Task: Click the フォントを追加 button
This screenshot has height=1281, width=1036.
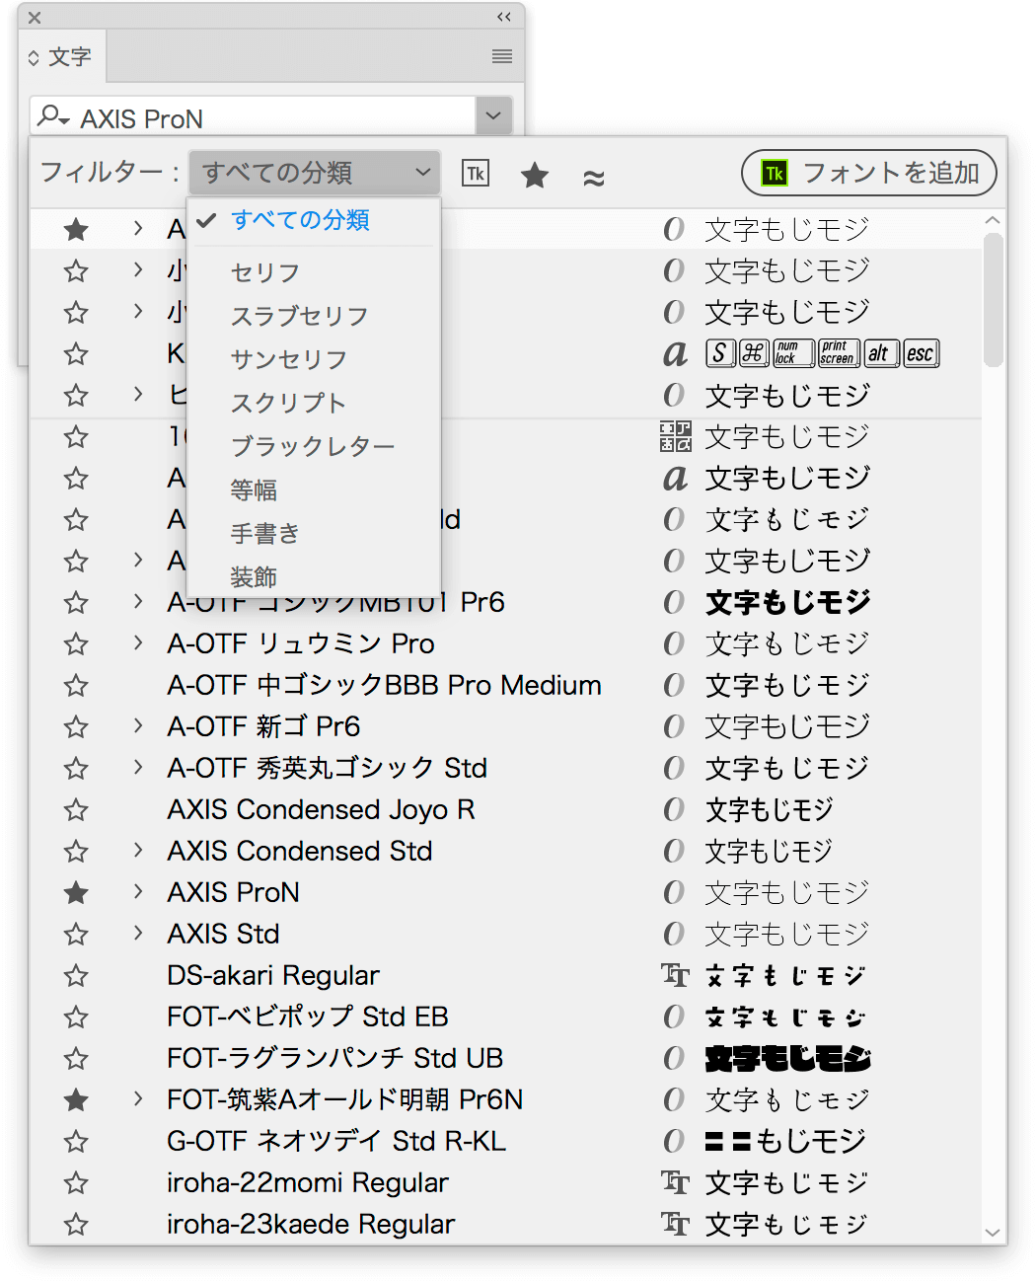Action: click(x=869, y=174)
